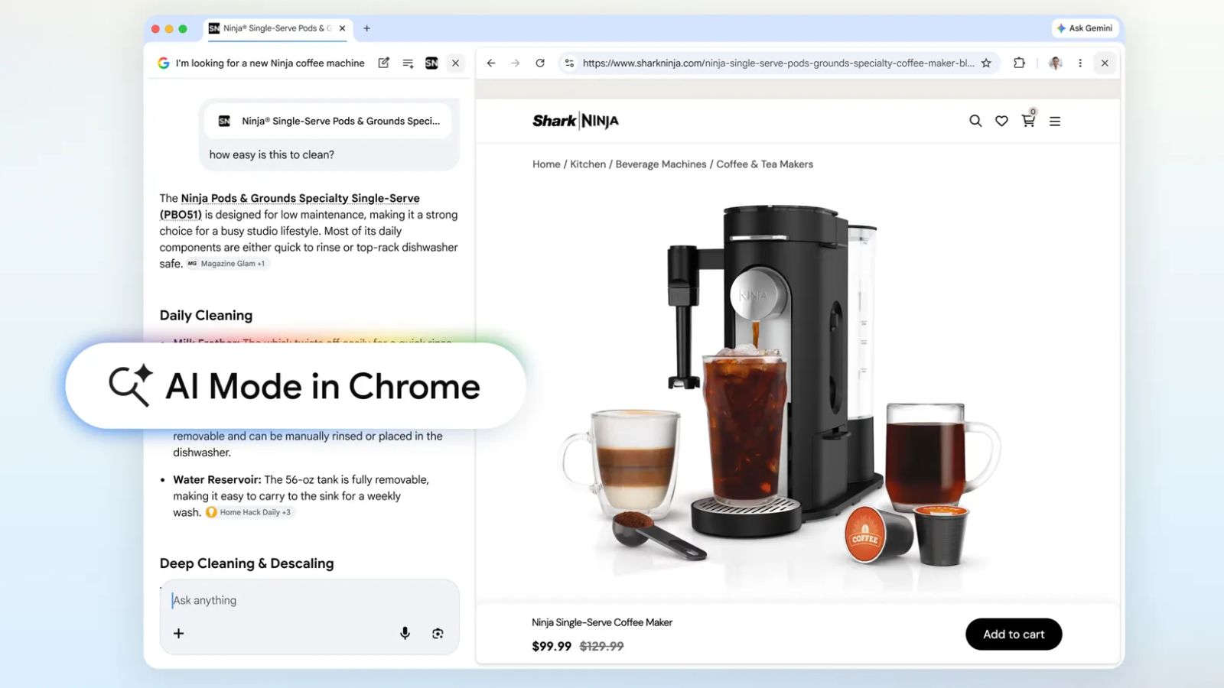Image resolution: width=1224 pixels, height=688 pixels.
Task: Open the hamburger menu on SharkNinja header
Action: (x=1055, y=121)
